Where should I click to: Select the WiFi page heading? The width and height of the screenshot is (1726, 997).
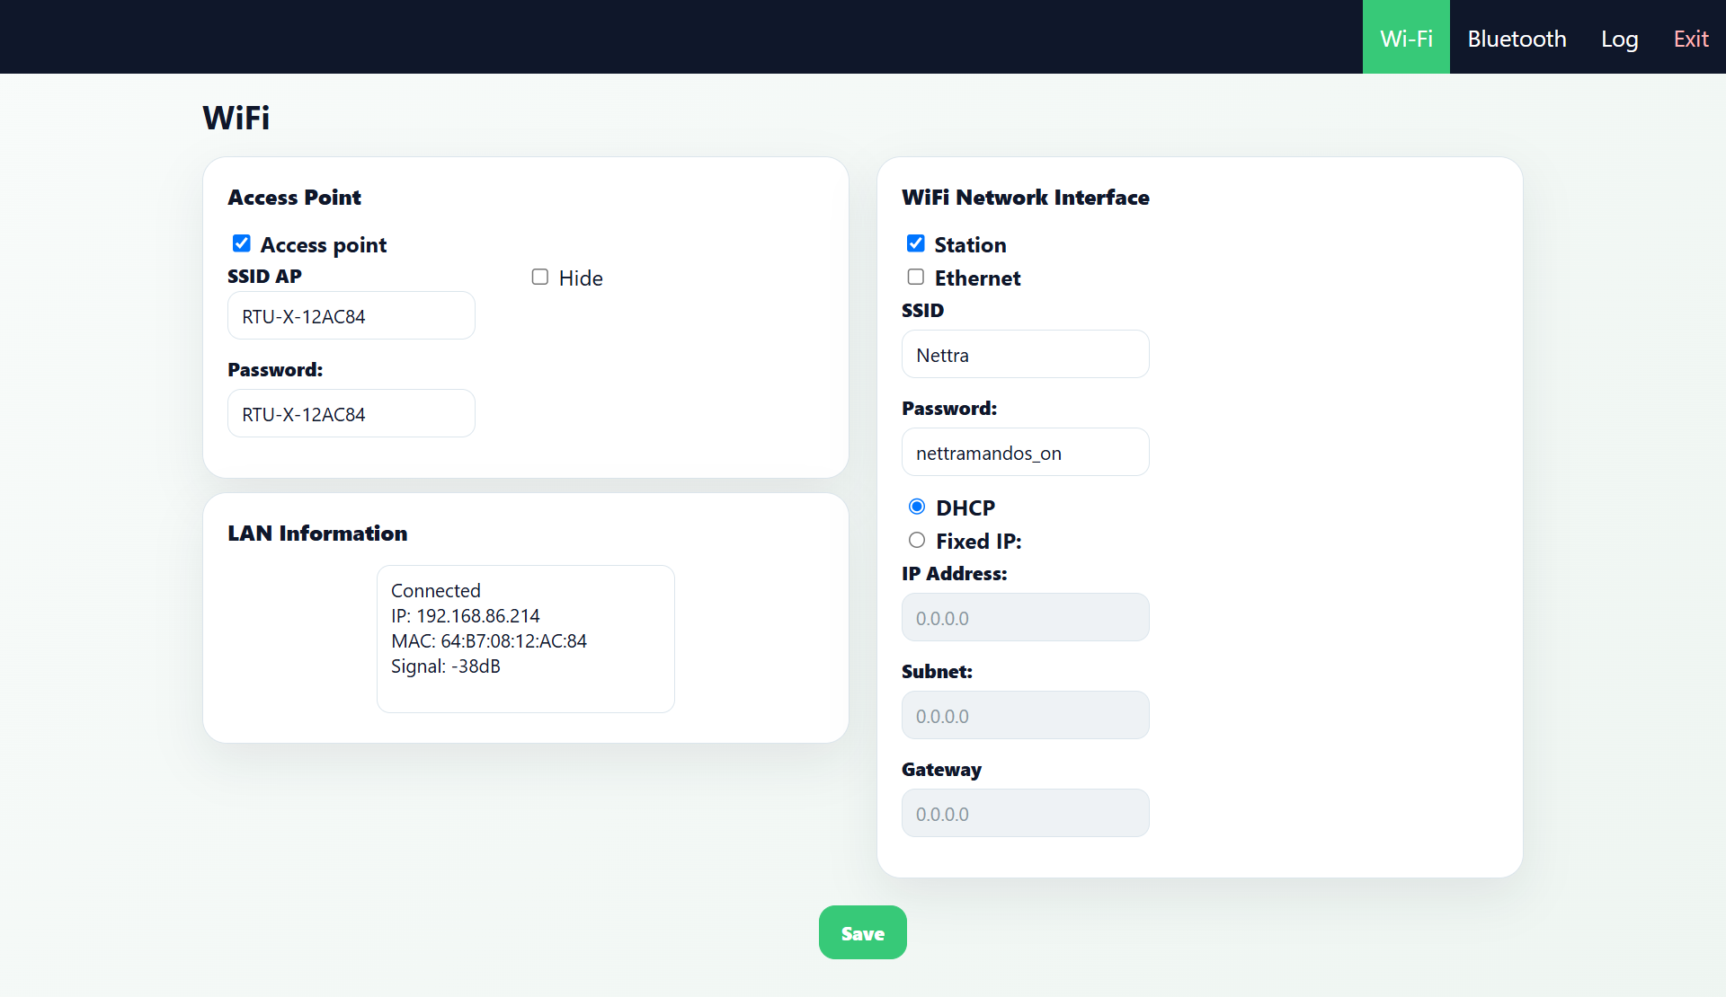(x=236, y=118)
